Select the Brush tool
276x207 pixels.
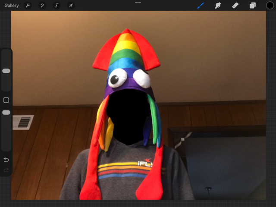click(201, 6)
